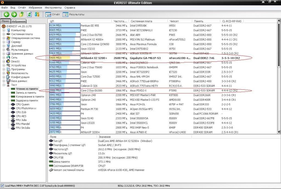This screenshot has width=281, height=189.
Task: Switch to the Избранное sidebar tab
Action: click(19, 21)
